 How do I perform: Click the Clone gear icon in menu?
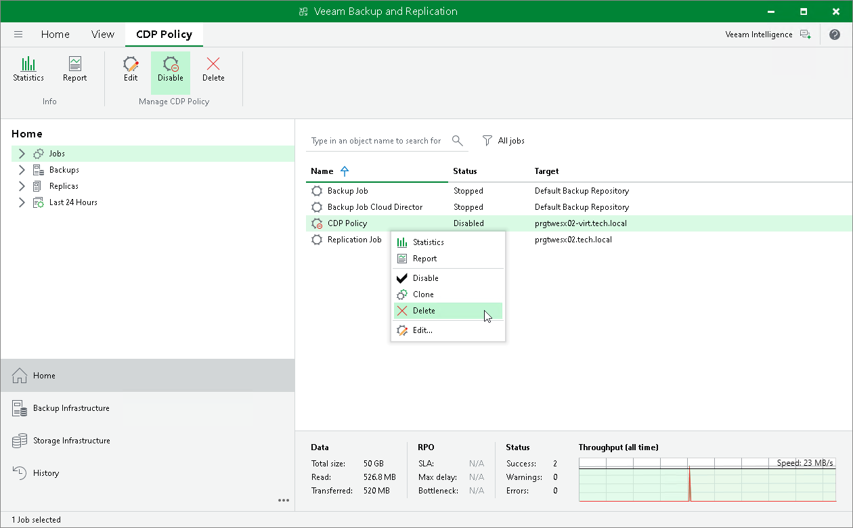click(402, 294)
